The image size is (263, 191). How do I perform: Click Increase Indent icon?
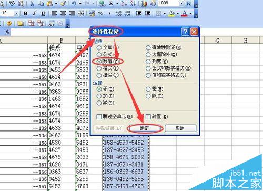tap(147, 13)
